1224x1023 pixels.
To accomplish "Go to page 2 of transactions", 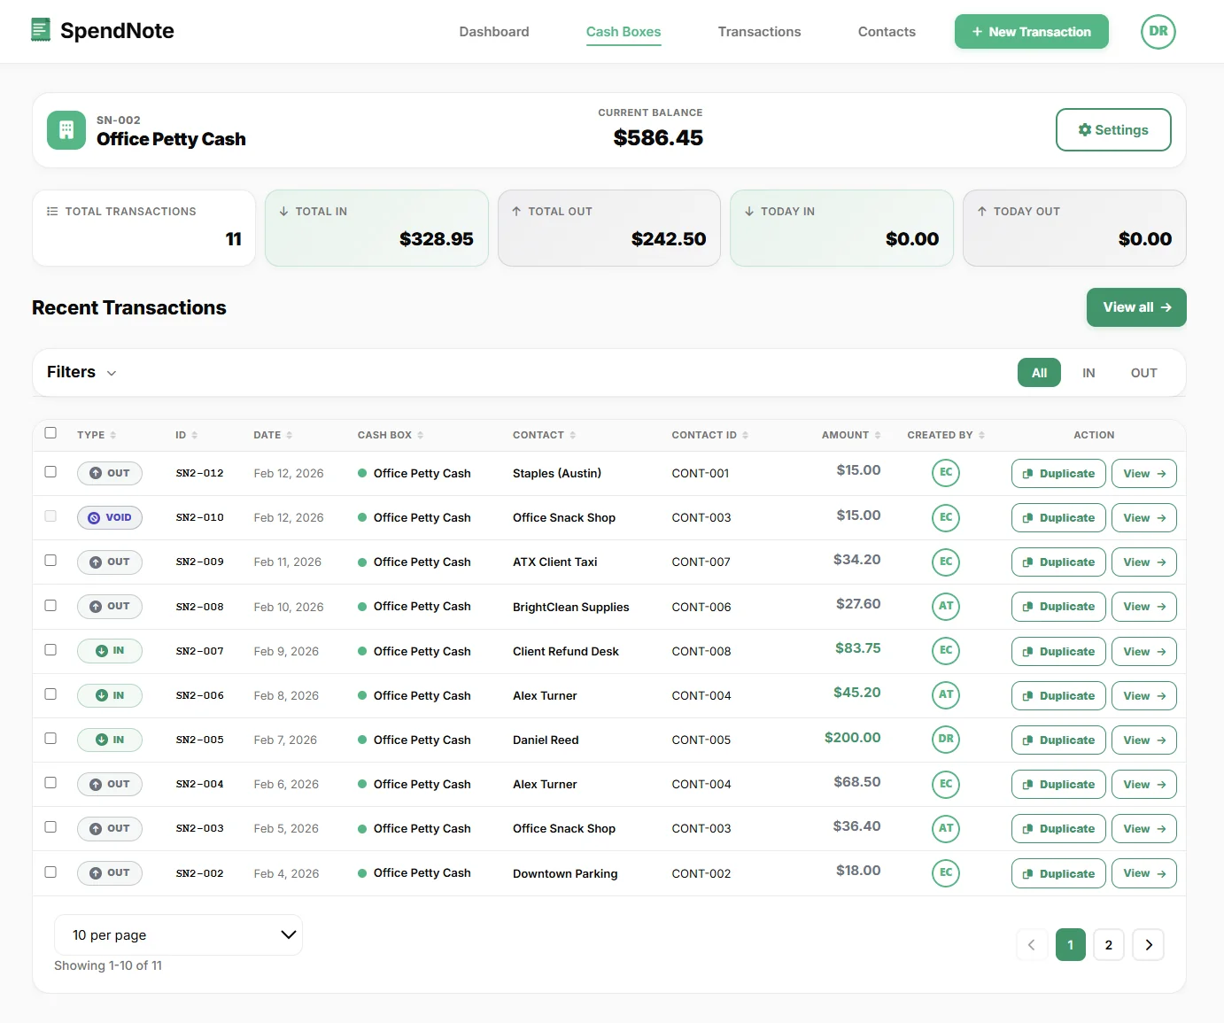I will click(x=1108, y=944).
